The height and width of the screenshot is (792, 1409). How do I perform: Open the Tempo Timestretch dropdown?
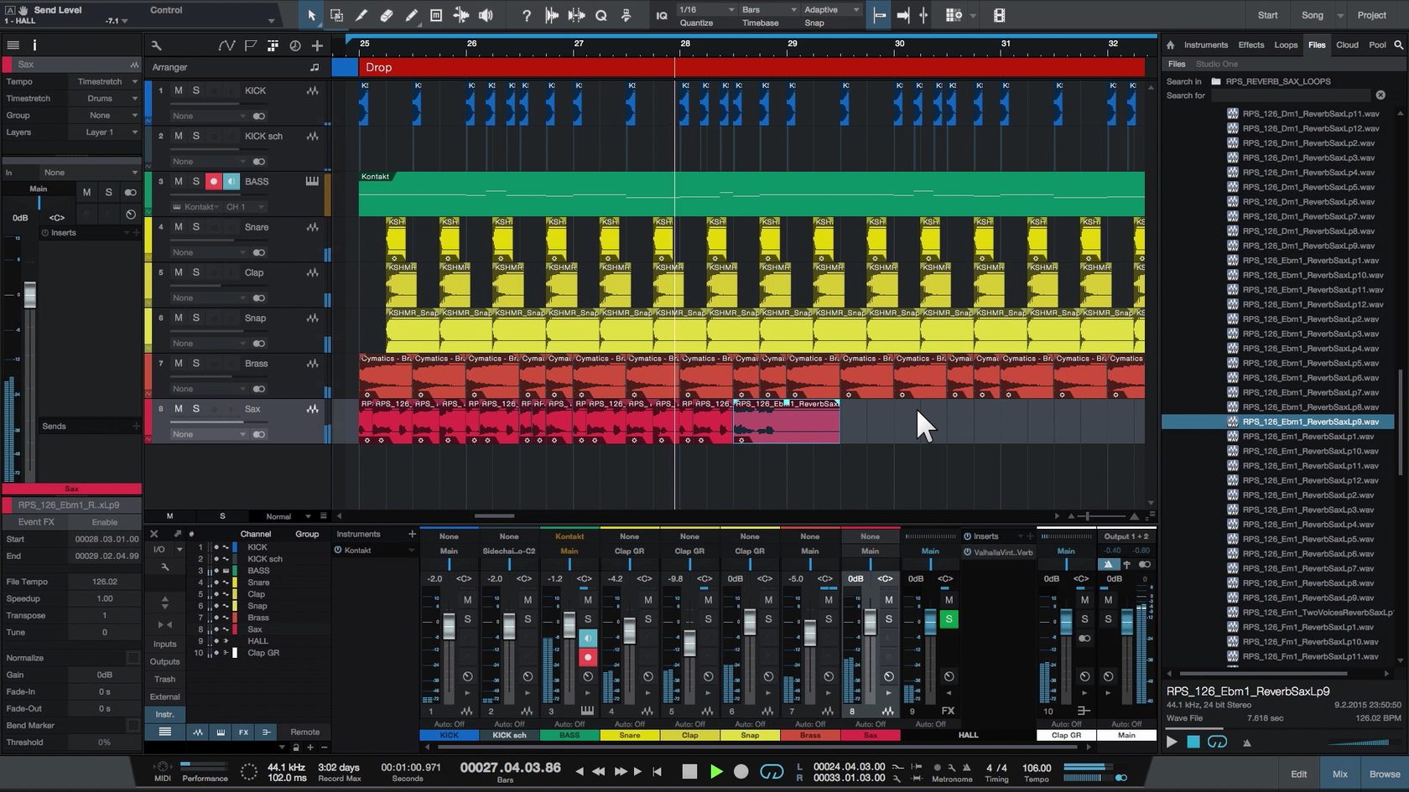106,81
